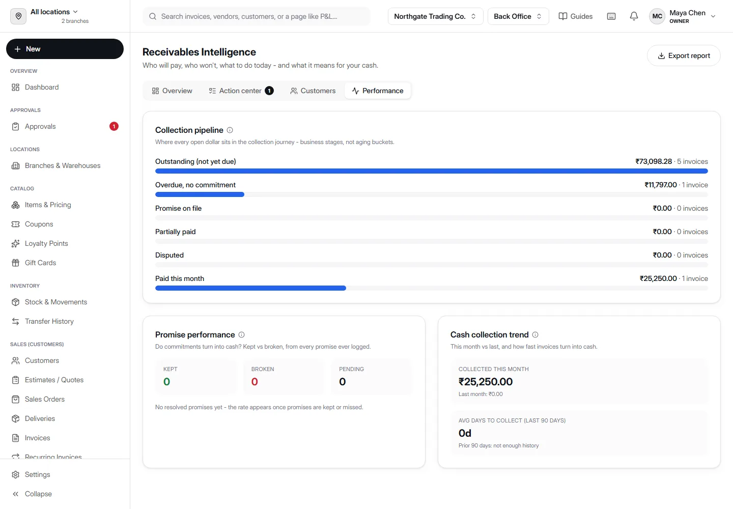Screen dimensions: 733x509
Task: Click the Transfer History arrows icon
Action: (16, 322)
